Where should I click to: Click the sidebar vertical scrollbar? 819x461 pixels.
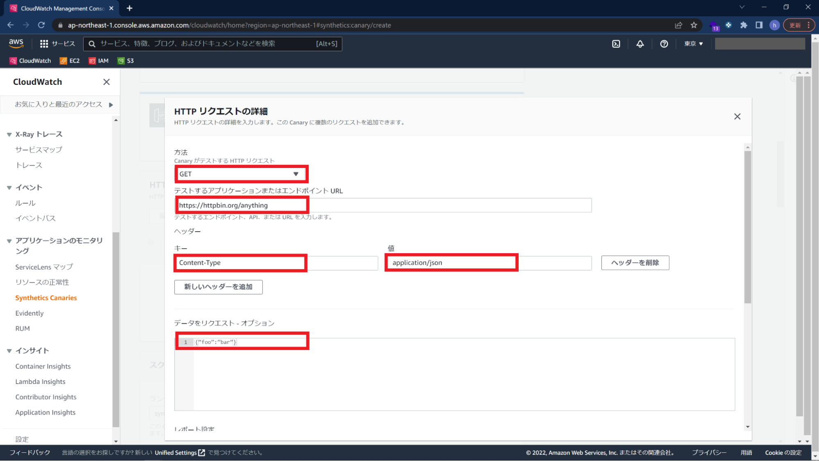click(x=116, y=330)
